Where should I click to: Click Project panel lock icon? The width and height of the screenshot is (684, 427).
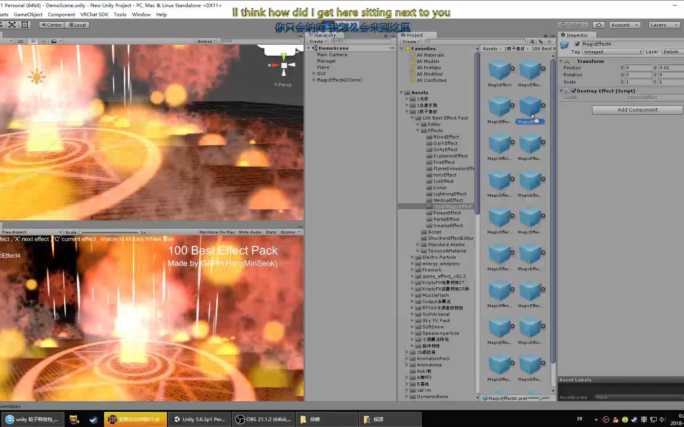point(545,35)
